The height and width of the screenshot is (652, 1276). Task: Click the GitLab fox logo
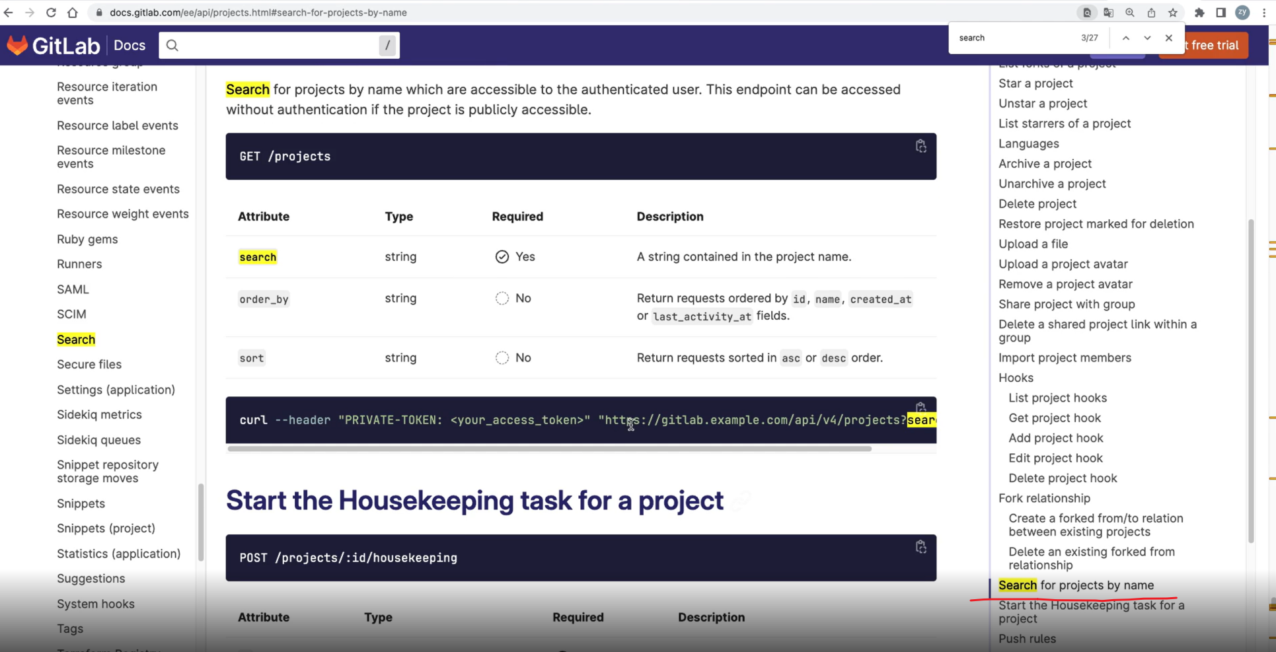coord(17,45)
